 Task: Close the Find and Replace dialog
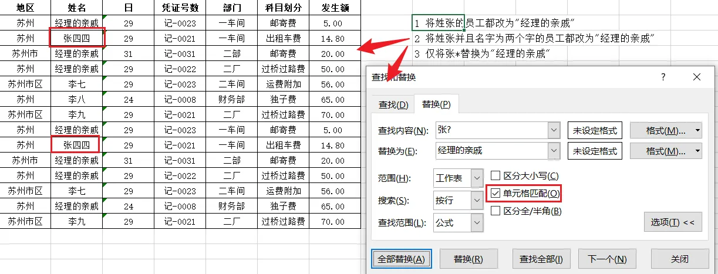[x=696, y=77]
